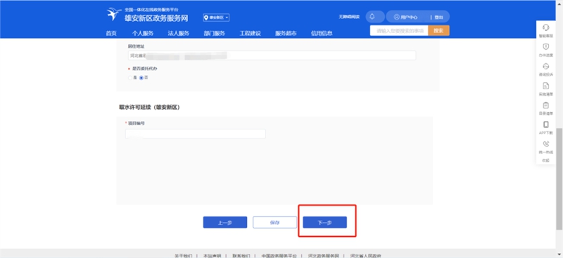The image size is (563, 258).
Task: Collapse sidebar with 收起 at bottom
Action: click(x=546, y=160)
